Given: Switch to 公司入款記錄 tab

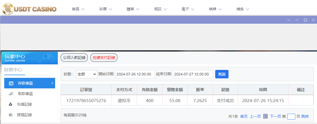Looking at the screenshot, I should 74,58.
